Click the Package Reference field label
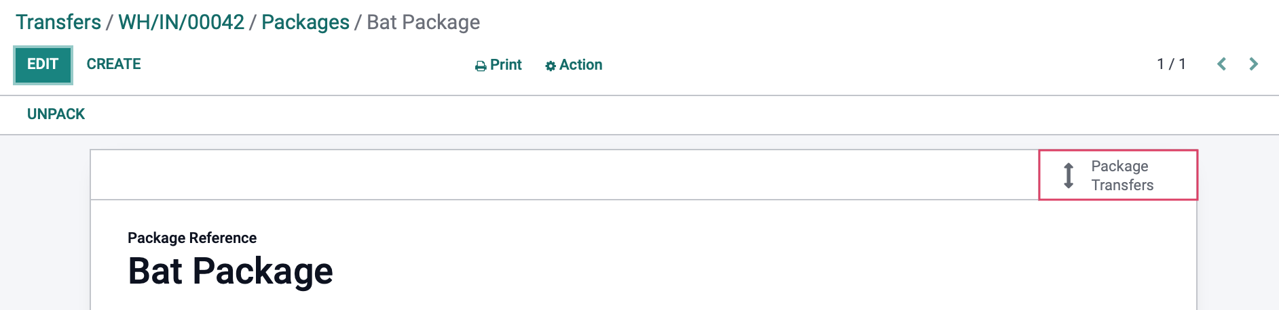 [192, 238]
